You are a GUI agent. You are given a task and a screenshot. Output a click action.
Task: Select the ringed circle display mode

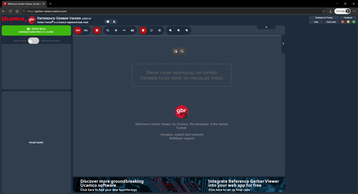click(160, 30)
